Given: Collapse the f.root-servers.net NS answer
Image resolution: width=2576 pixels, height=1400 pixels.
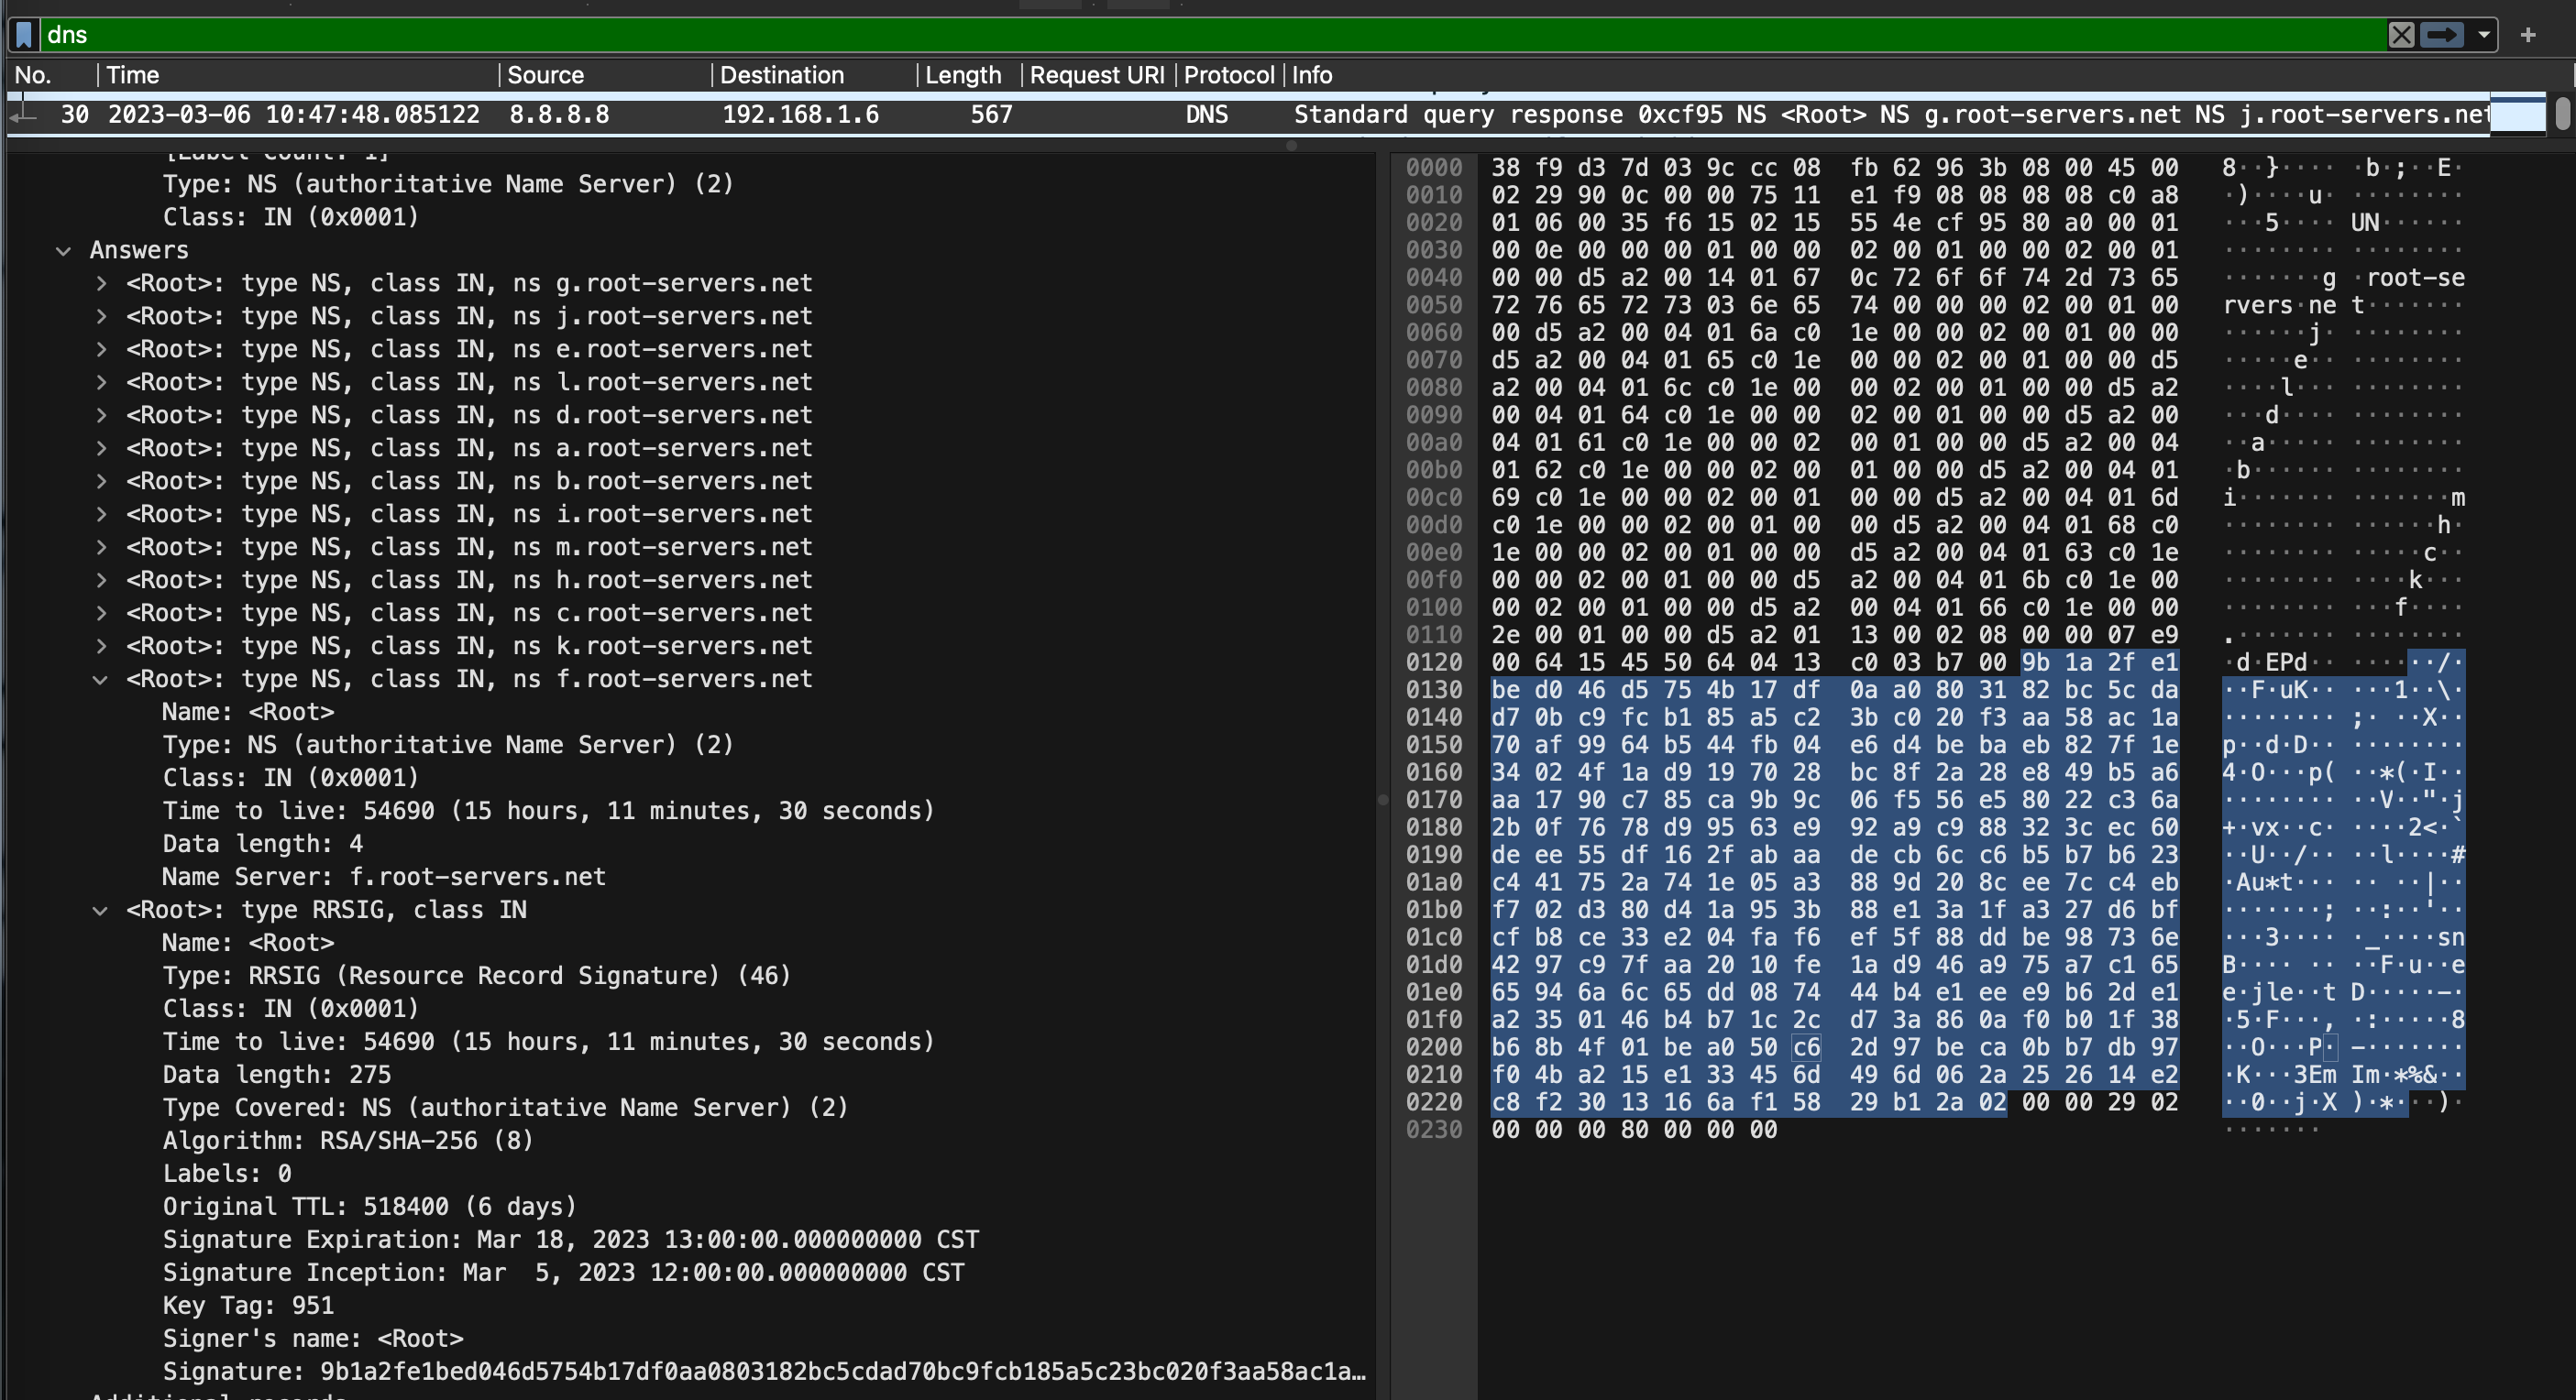Looking at the screenshot, I should (101, 680).
